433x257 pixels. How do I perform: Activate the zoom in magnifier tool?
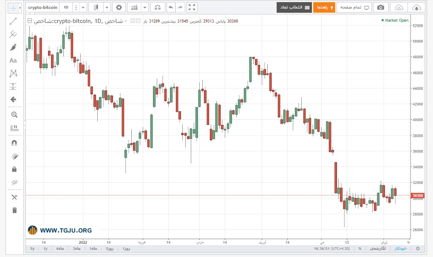[x=14, y=115]
